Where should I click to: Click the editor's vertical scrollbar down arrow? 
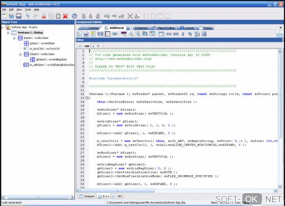[x=280, y=186]
